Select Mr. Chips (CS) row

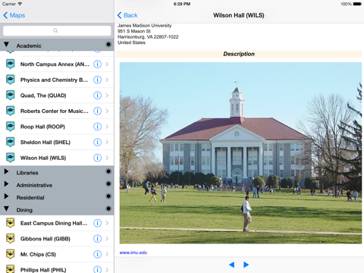[x=57, y=254]
